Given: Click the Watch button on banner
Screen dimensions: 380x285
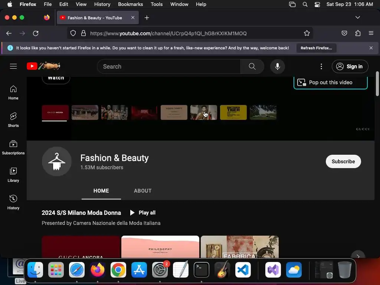Looking at the screenshot, I should click(x=56, y=79).
